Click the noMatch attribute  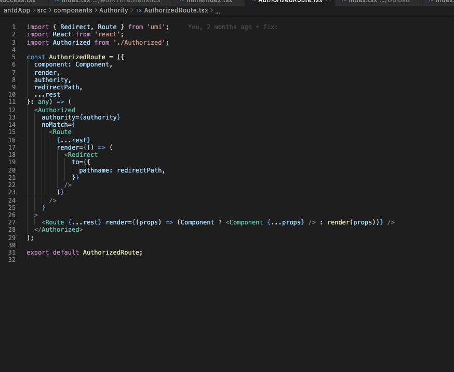[x=55, y=125]
